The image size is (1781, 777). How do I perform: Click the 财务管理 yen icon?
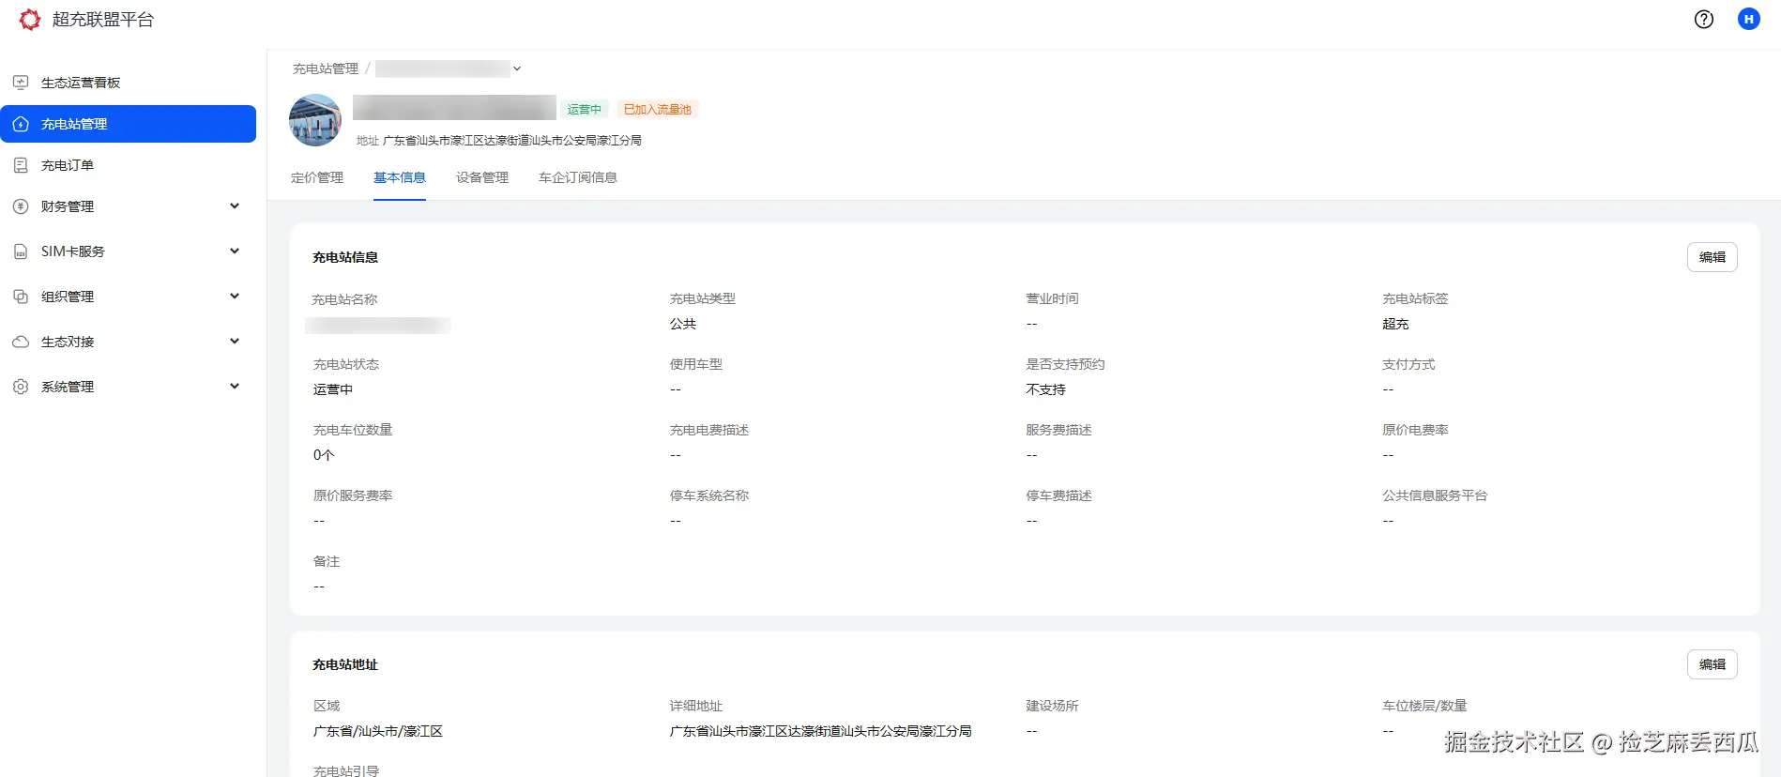[x=21, y=206]
